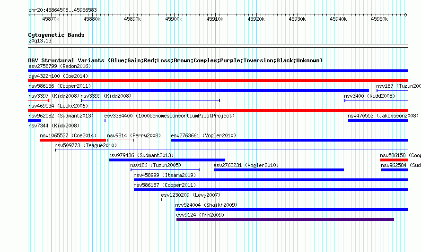This screenshot has height=252, width=421.
Task: Select the nsv1065537 (Coe2014) red bar
Action: (73, 140)
